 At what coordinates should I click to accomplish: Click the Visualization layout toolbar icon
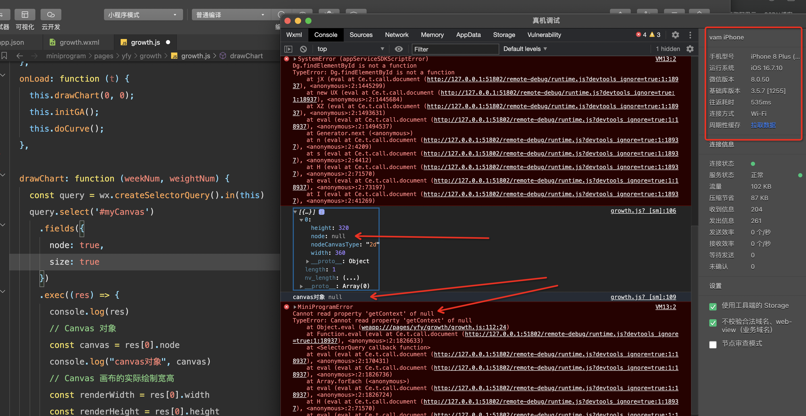pyautogui.click(x=25, y=15)
